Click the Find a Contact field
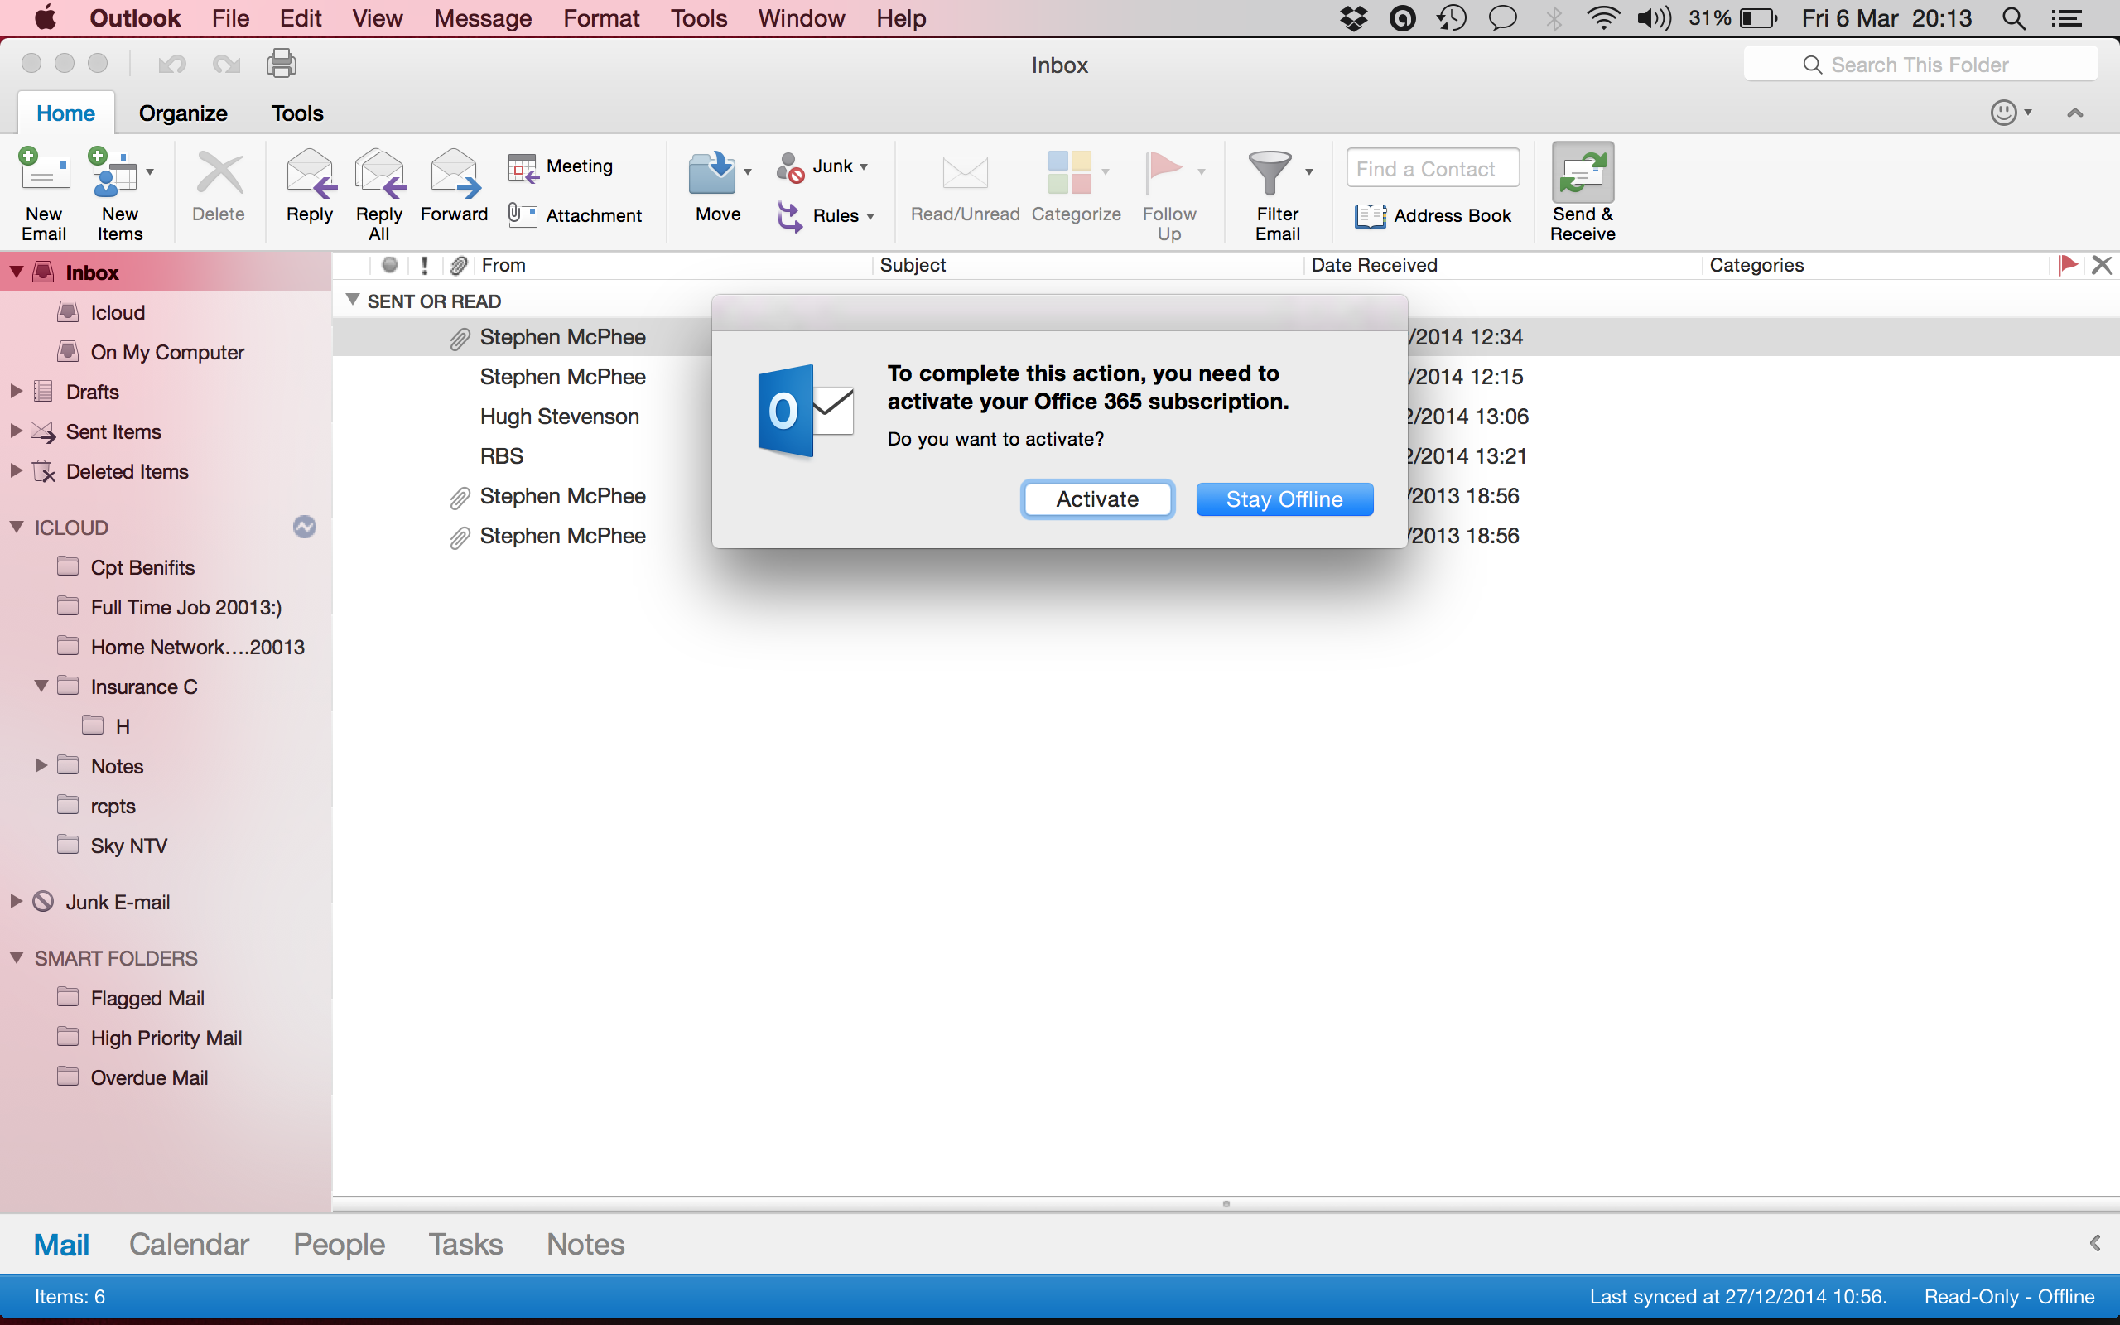The image size is (2120, 1325). (x=1433, y=168)
